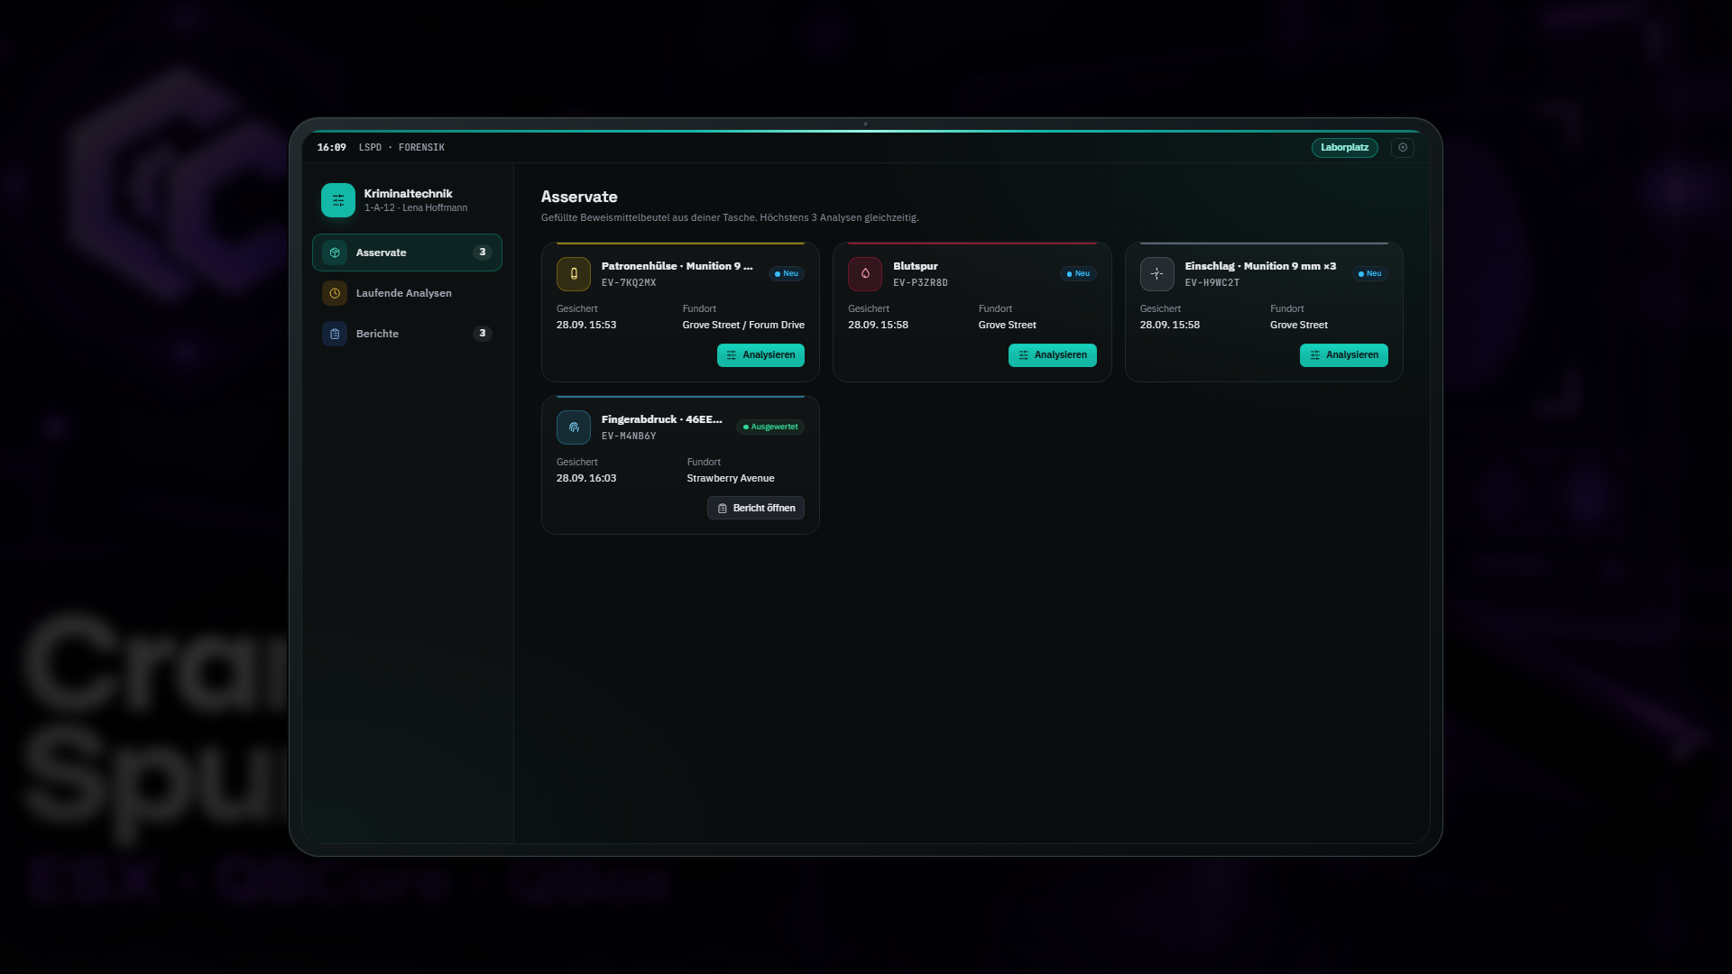Click the Blutspur blood drop icon
The height and width of the screenshot is (974, 1732).
(x=865, y=274)
